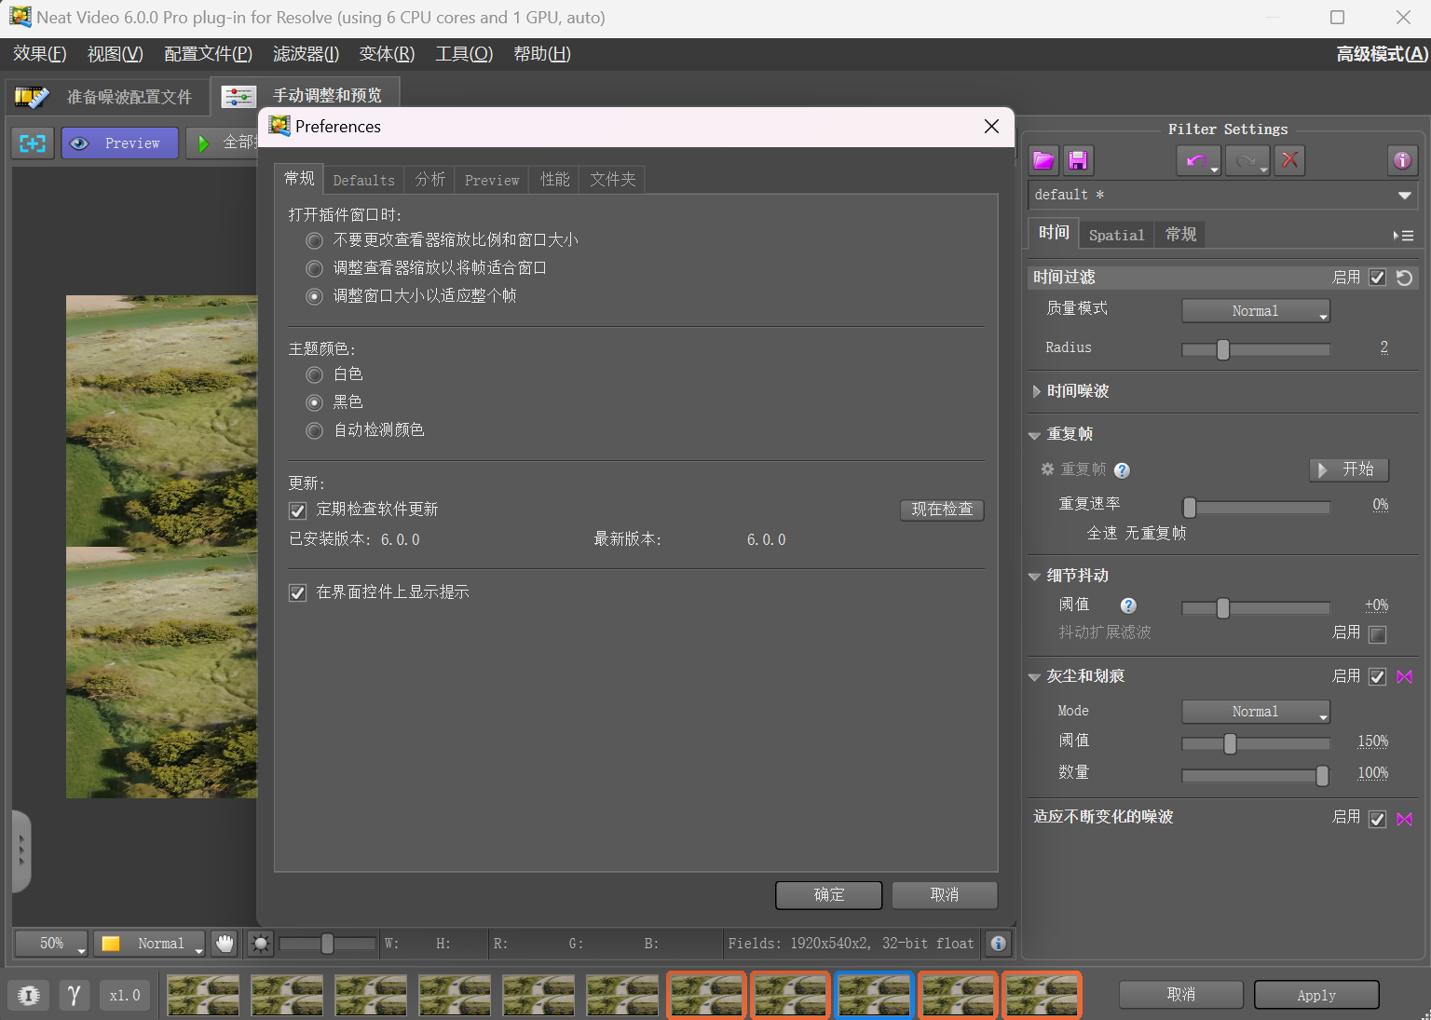Viewport: 1431px width, 1020px height.
Task: Click the x1.0 speed button
Action: click(125, 995)
